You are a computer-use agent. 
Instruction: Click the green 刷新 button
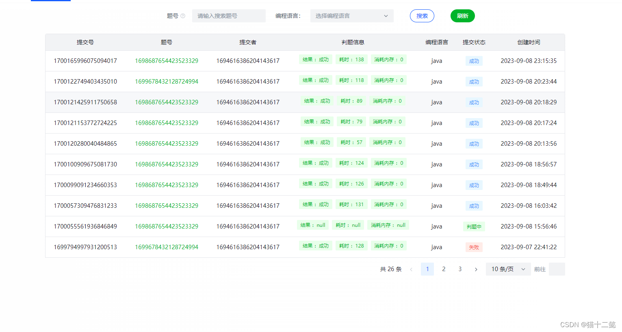point(463,16)
